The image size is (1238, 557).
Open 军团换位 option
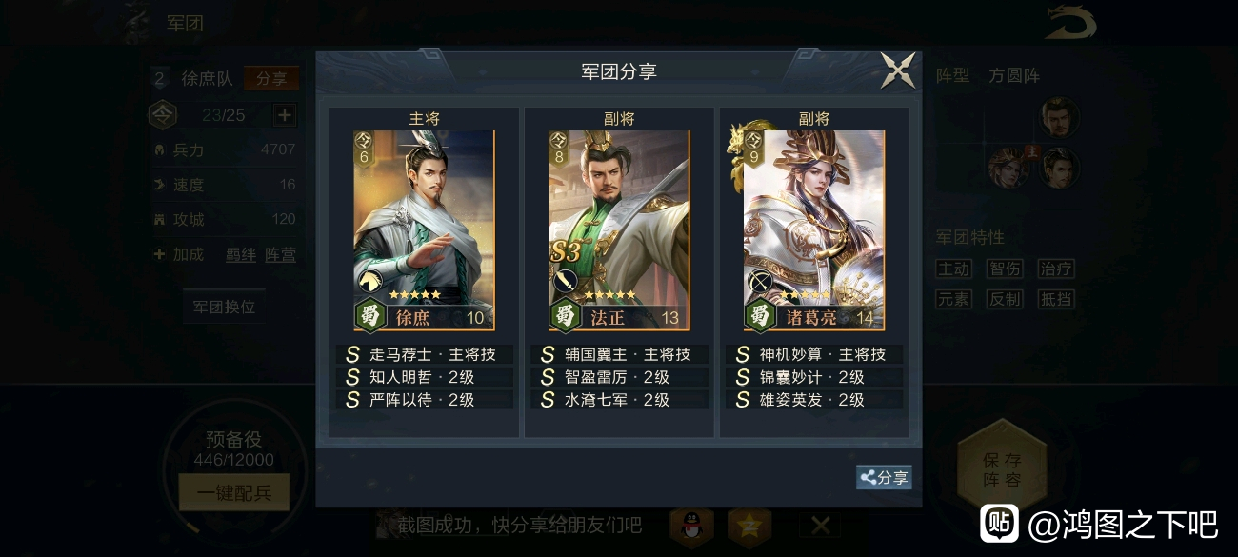(x=224, y=308)
